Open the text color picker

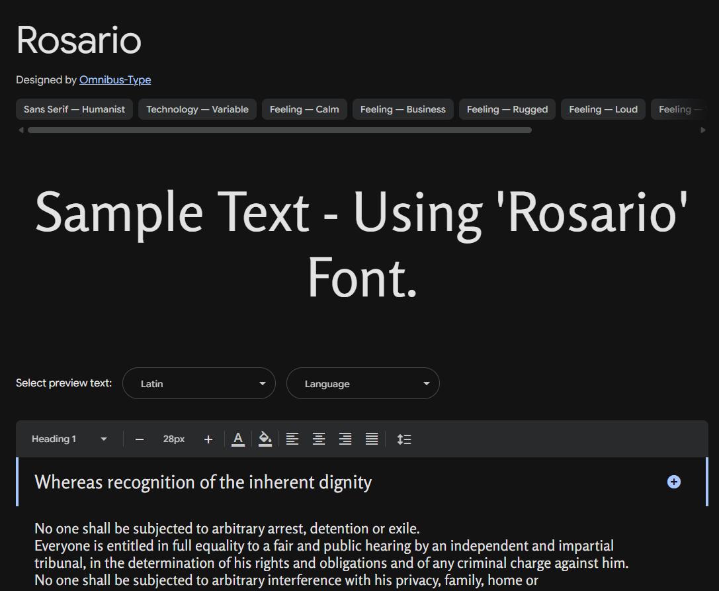pos(238,439)
